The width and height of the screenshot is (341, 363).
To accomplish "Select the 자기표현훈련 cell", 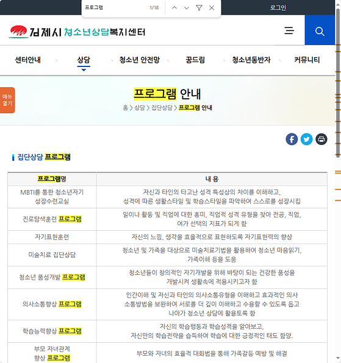I will tap(52, 237).
